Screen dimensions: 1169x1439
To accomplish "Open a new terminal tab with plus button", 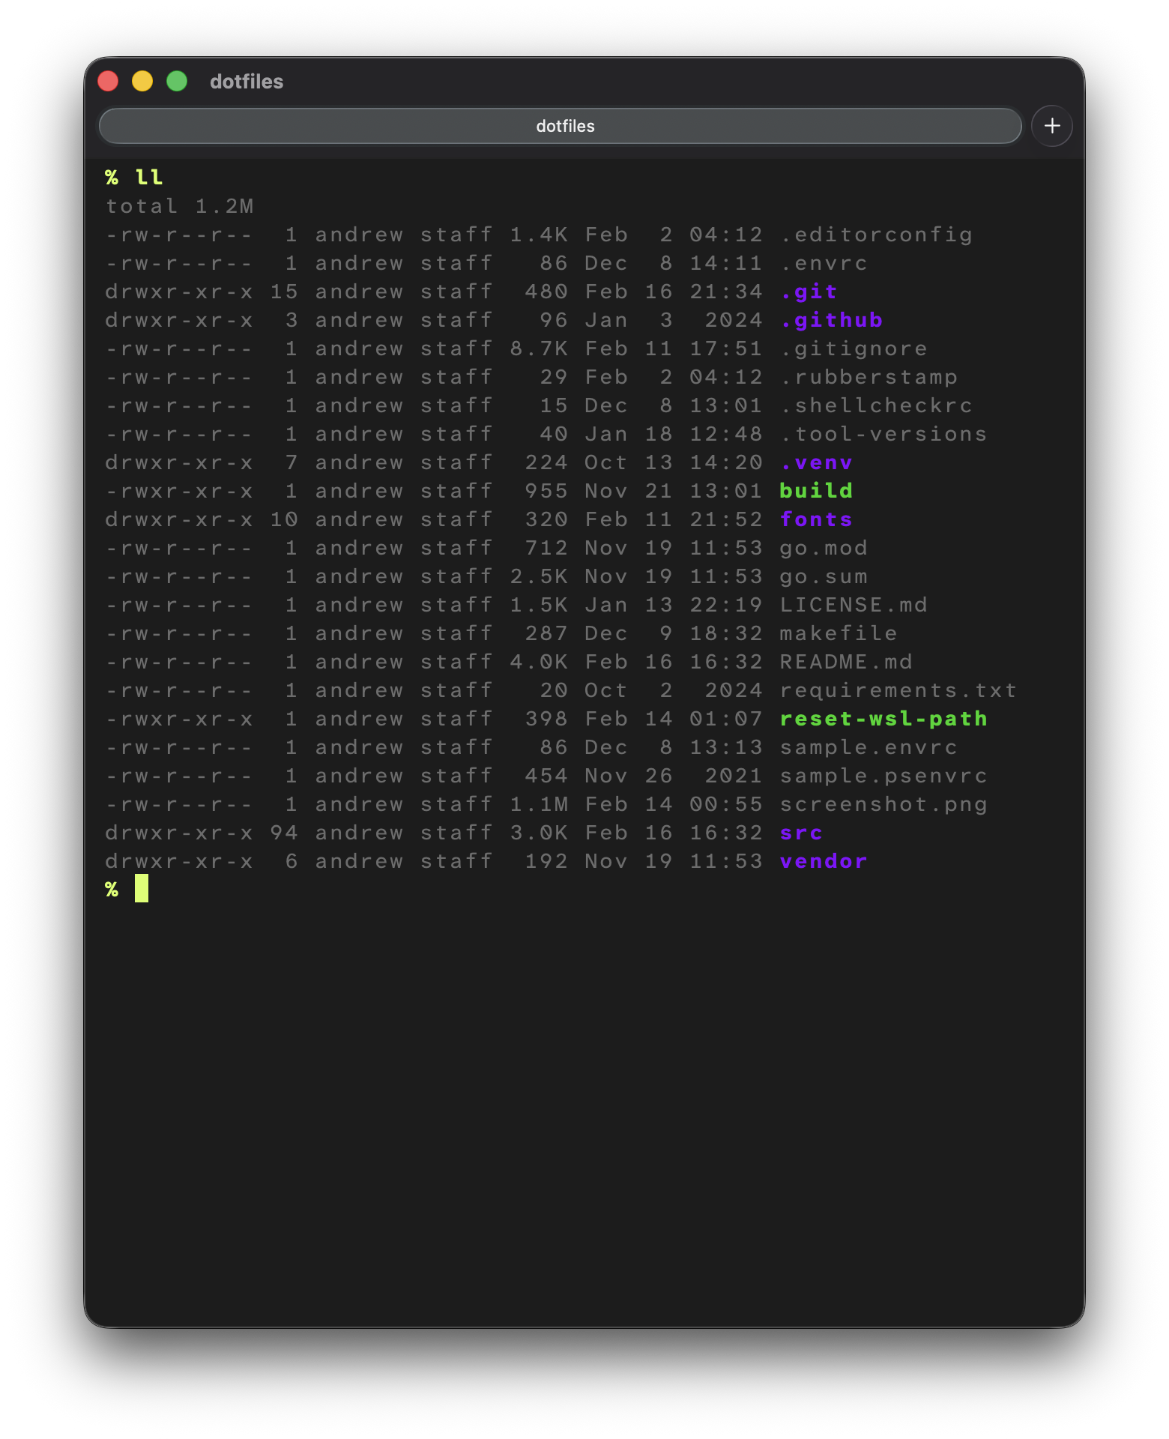I will pyautogui.click(x=1051, y=126).
